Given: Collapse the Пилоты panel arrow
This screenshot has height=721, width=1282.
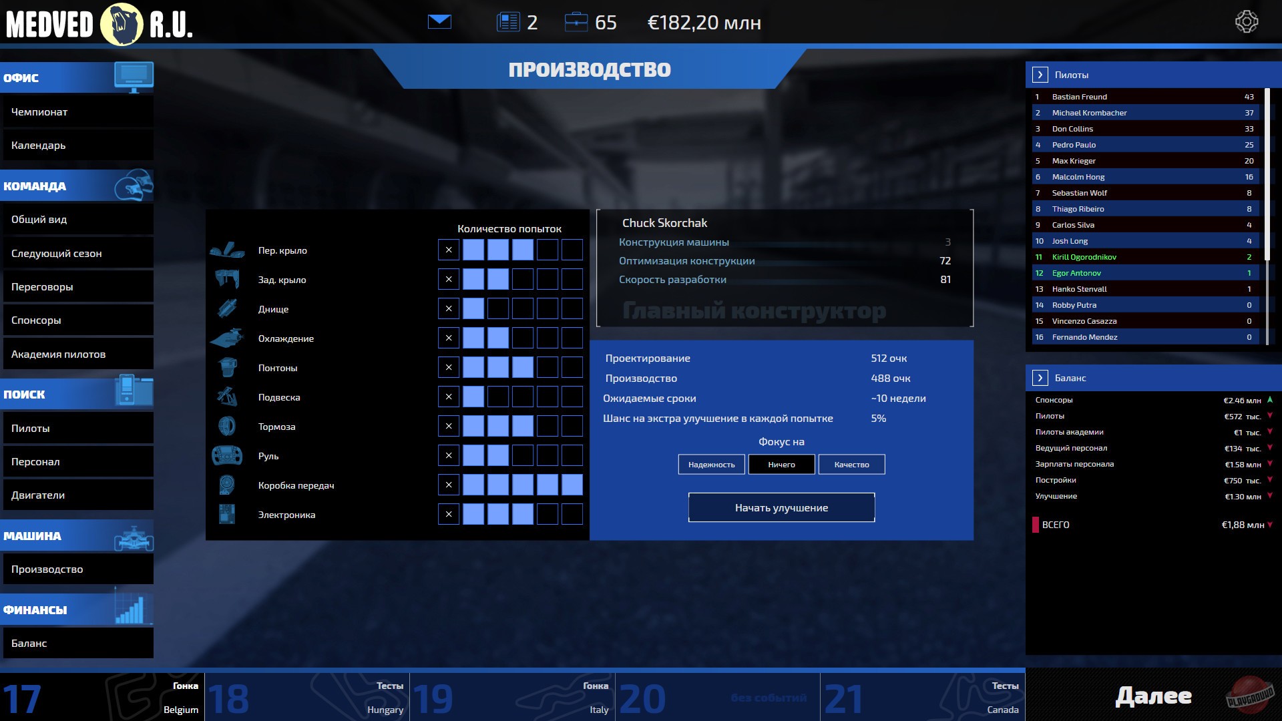Looking at the screenshot, I should click(x=1040, y=75).
